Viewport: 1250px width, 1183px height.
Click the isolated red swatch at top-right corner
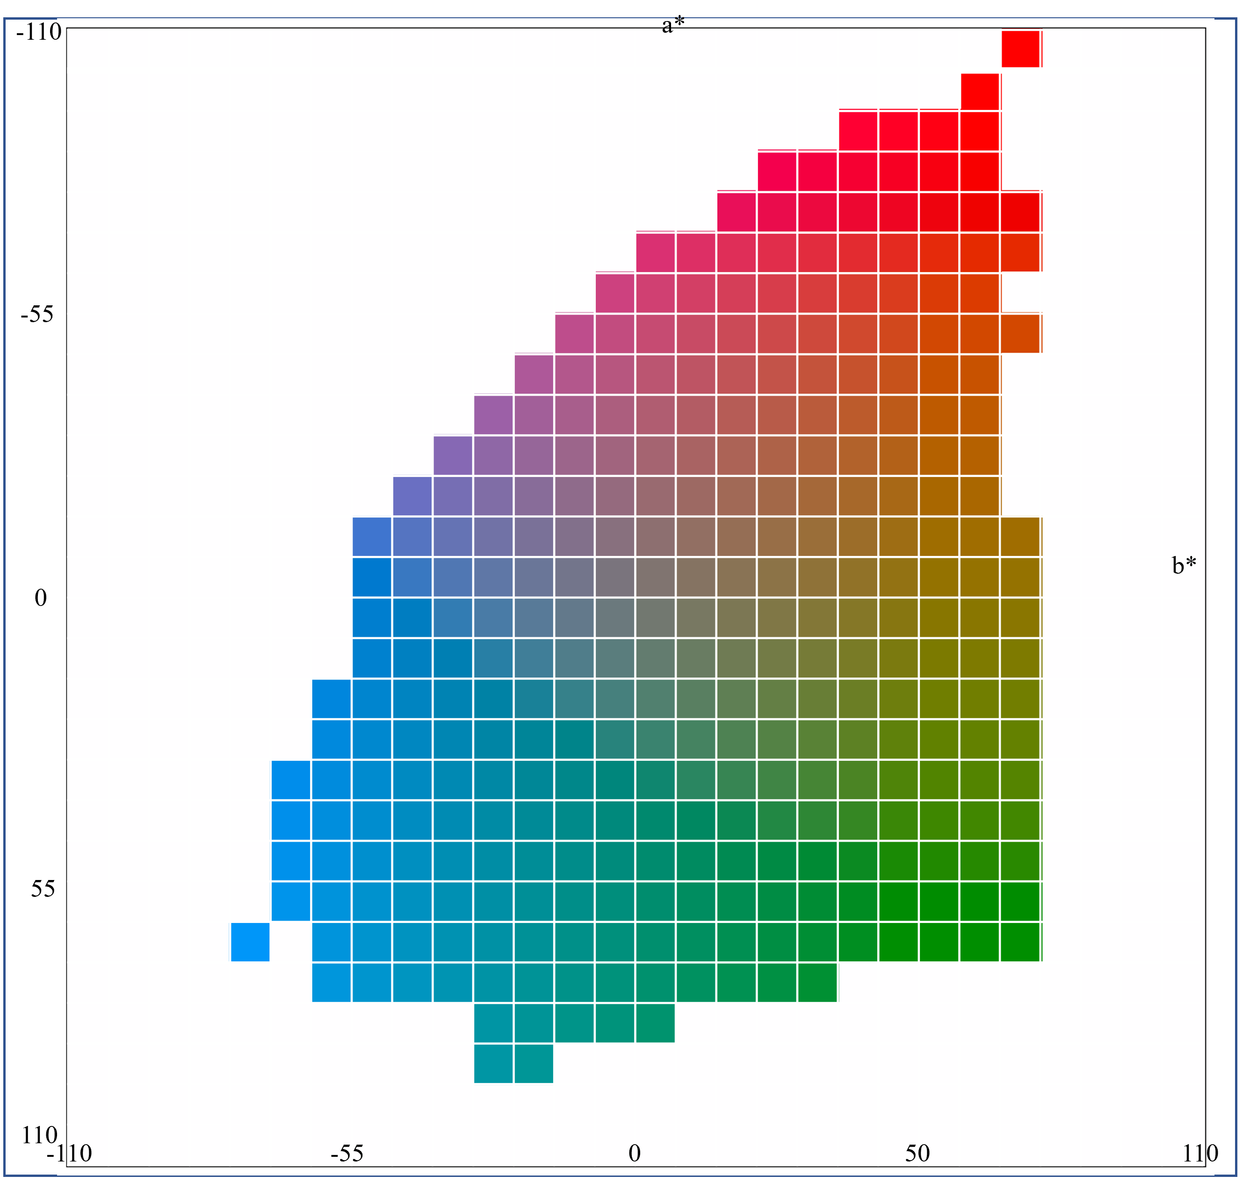(1020, 49)
